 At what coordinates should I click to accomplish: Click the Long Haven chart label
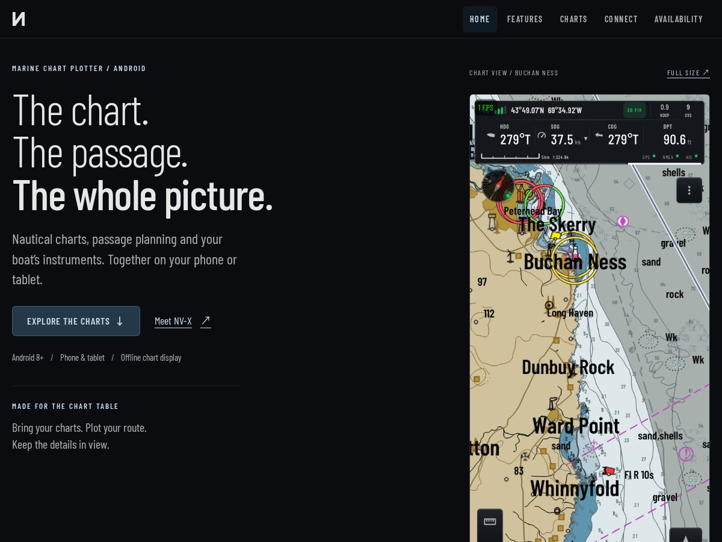[x=570, y=313]
